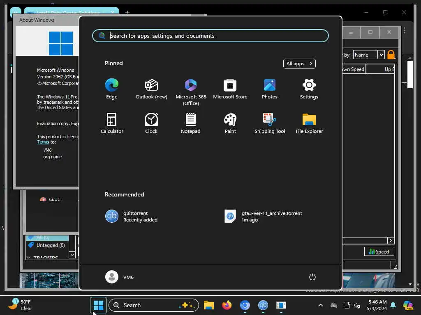Viewport: 421px width, 315px height.
Task: Switch to the winver taskbar window icon
Action: tap(281, 305)
